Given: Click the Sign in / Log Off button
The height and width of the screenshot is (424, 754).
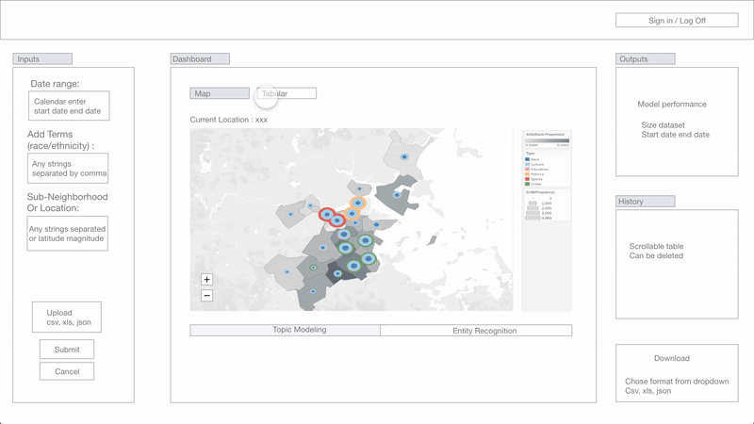Looking at the screenshot, I should [677, 20].
